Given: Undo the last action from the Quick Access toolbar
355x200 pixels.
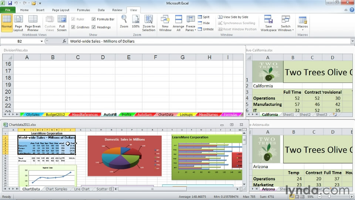Looking at the screenshot, I should [16, 3].
